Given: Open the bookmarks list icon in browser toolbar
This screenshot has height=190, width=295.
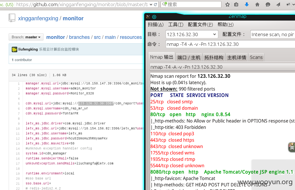Looking at the screenshot, I should click(236, 4).
